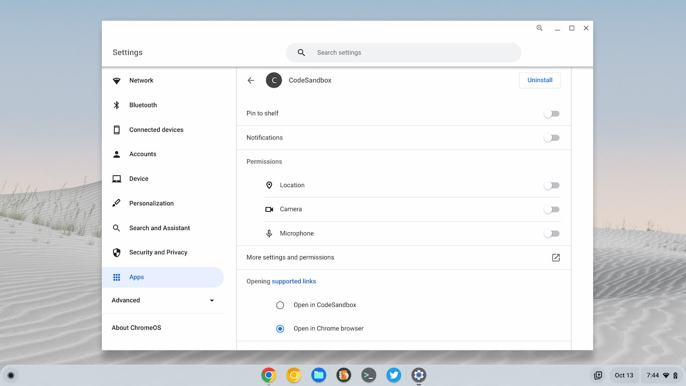Switch to the Apps section
Viewport: 686px width, 386px height.
[137, 277]
